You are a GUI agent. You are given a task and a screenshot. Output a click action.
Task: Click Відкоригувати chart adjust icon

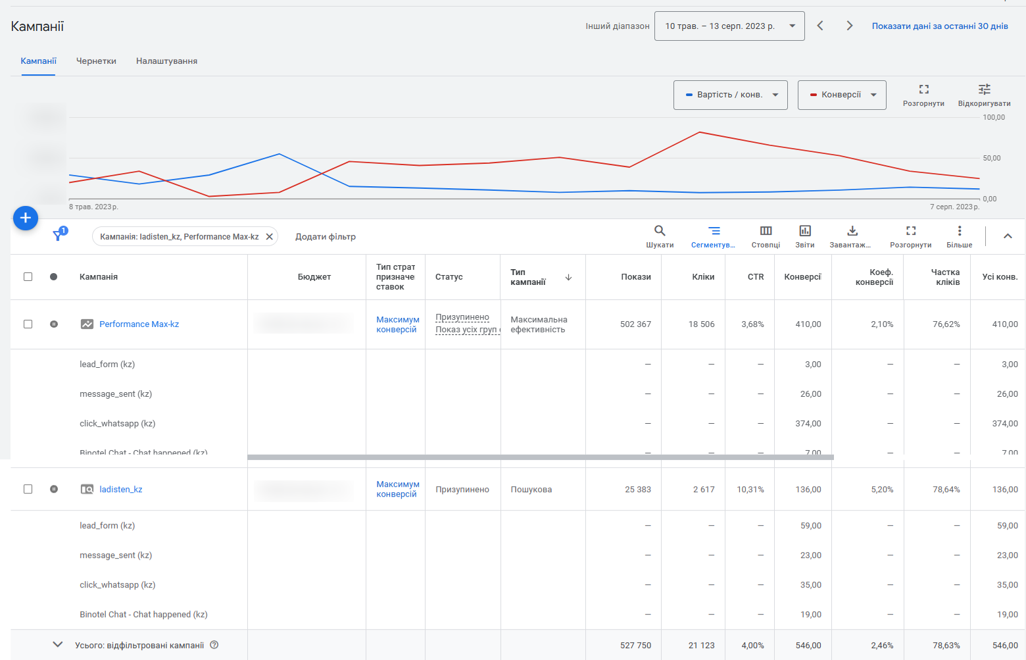click(x=984, y=95)
